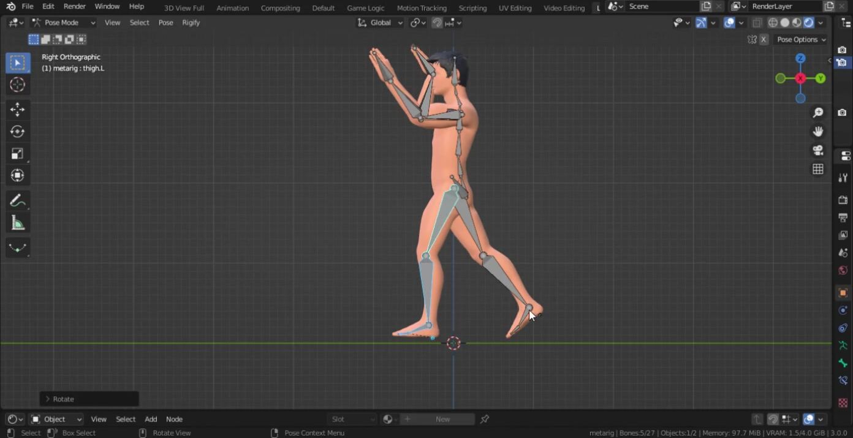Toggle viewport overlays display
The image size is (853, 438).
(x=729, y=23)
